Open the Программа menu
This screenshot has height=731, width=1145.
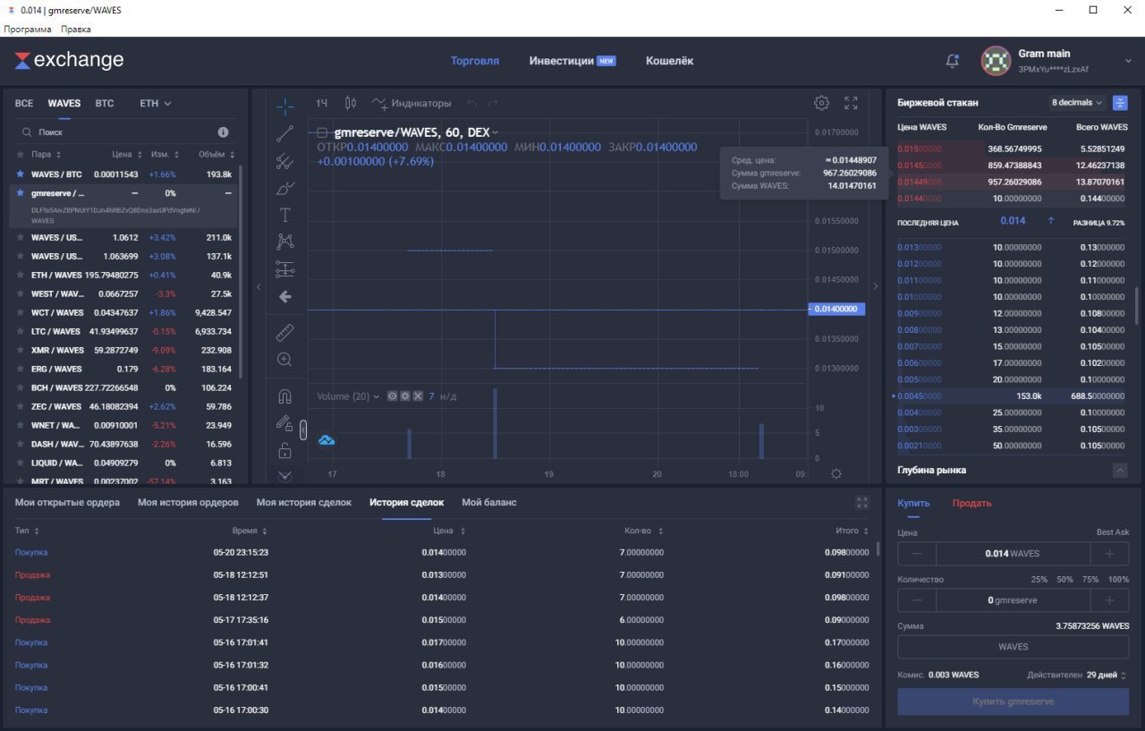tap(28, 29)
